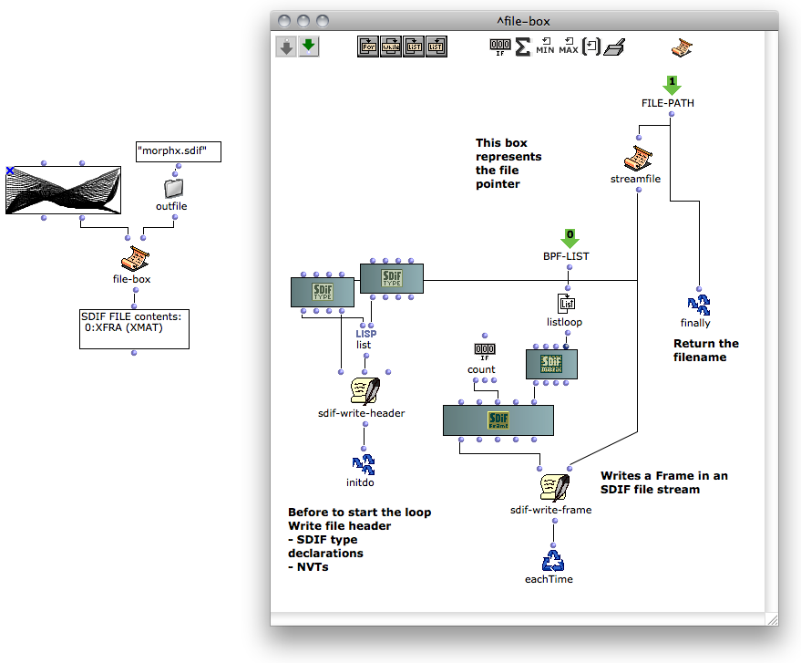This screenshot has width=801, height=663.
Task: Select the whileloop toolbar icon
Action: (391, 47)
